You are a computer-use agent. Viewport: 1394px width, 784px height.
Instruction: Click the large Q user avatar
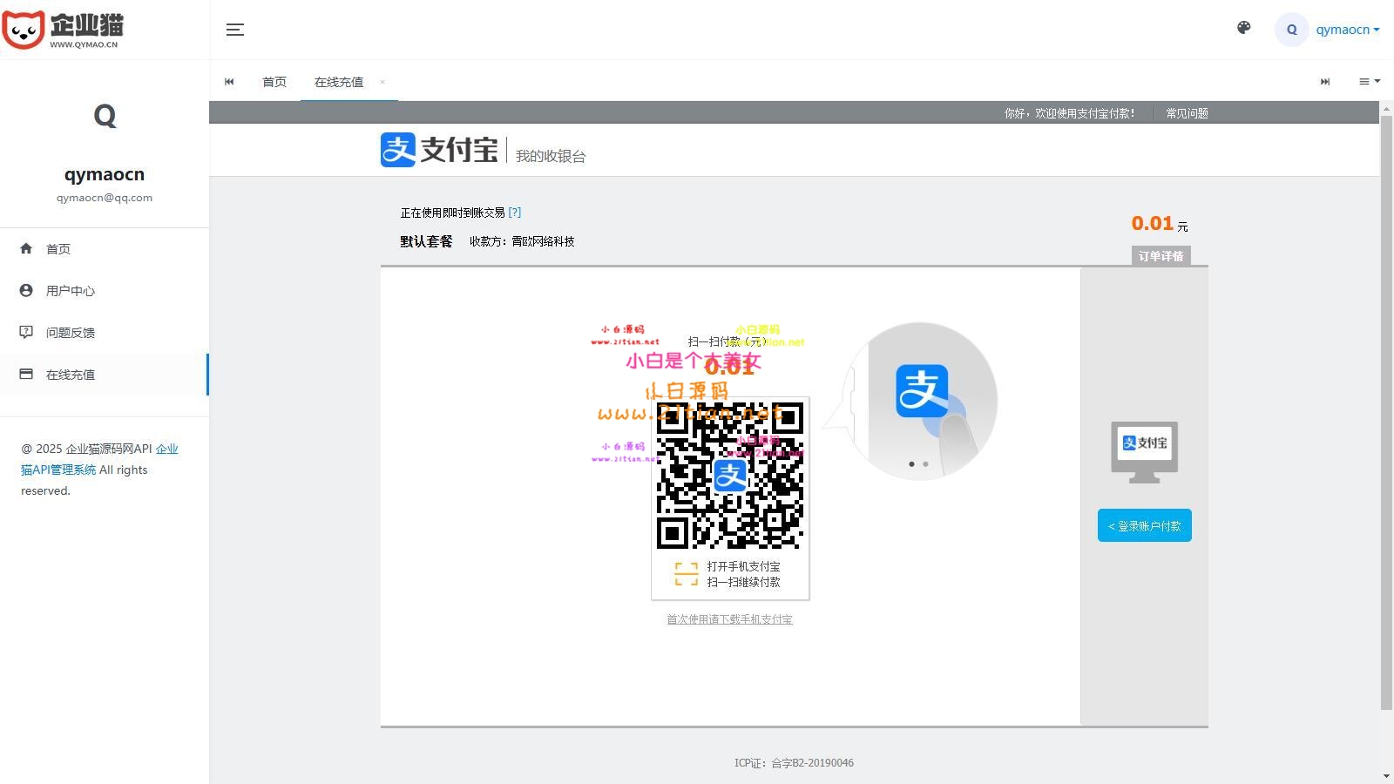(x=105, y=116)
